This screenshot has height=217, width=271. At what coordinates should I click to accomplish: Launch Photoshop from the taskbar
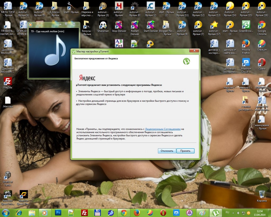(x=58, y=213)
